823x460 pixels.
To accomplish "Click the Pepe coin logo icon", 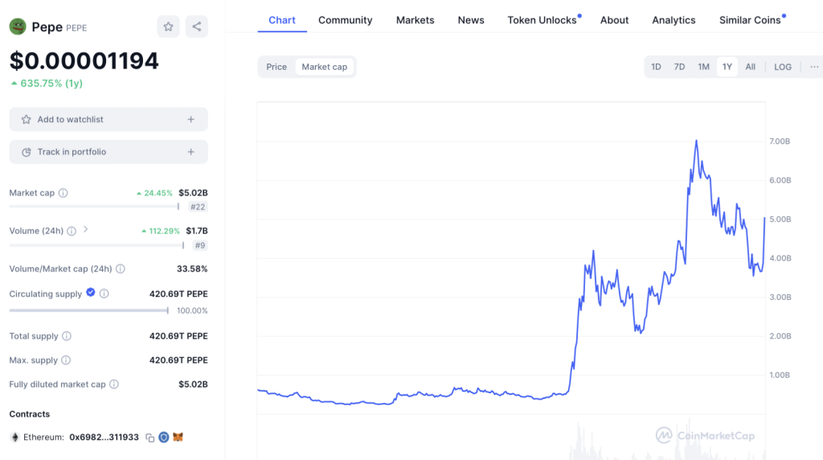I will pos(18,27).
